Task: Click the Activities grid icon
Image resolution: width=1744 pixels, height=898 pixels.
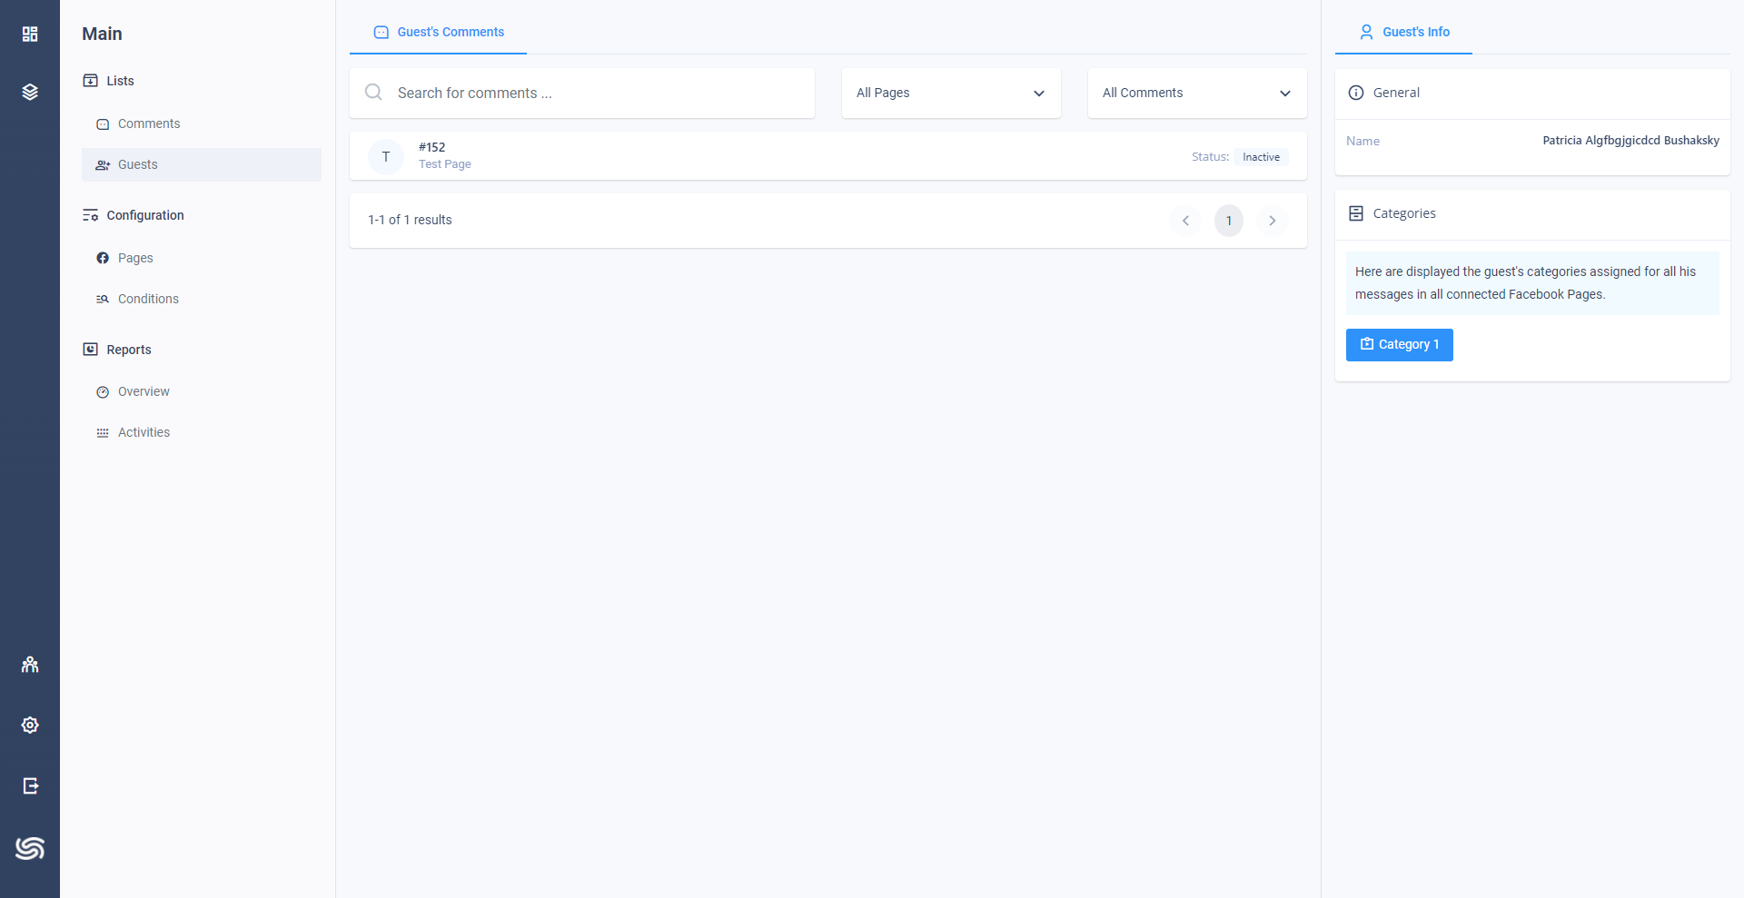Action: point(103,433)
